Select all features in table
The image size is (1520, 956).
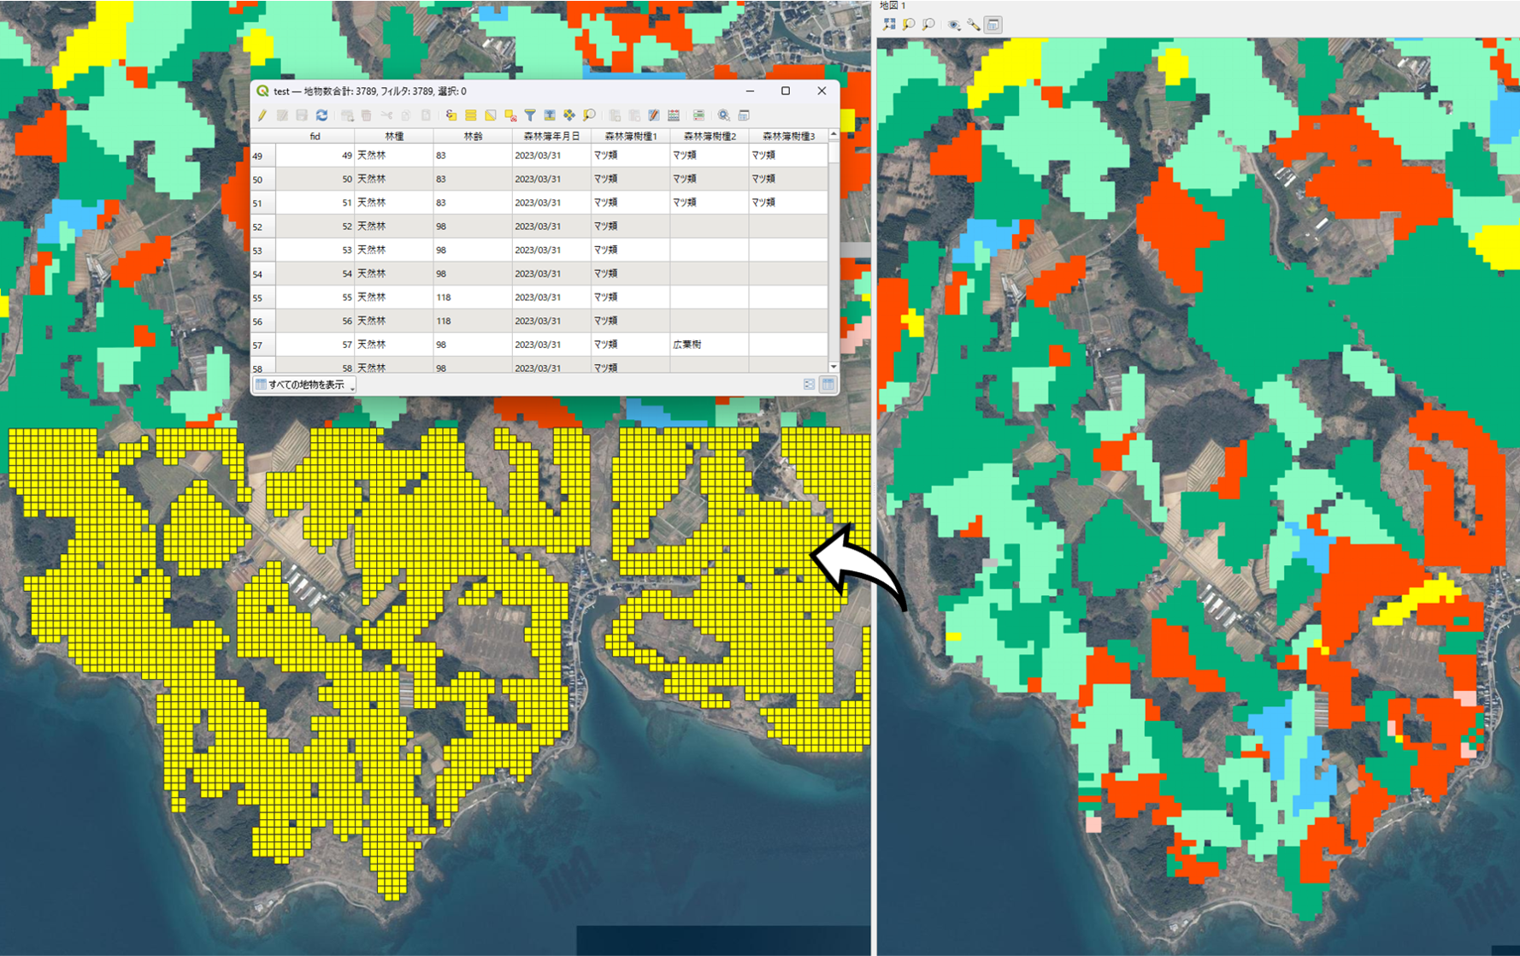point(470,115)
